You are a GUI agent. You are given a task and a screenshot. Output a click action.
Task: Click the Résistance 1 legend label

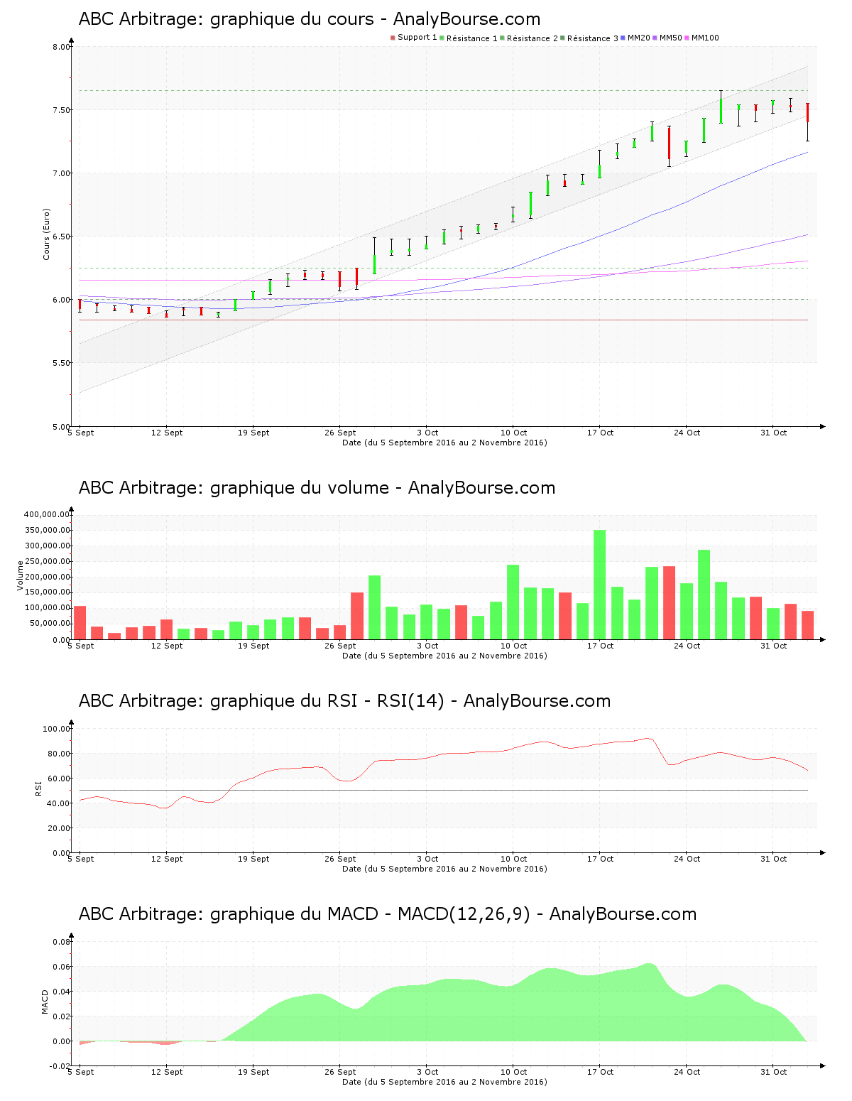tap(471, 38)
